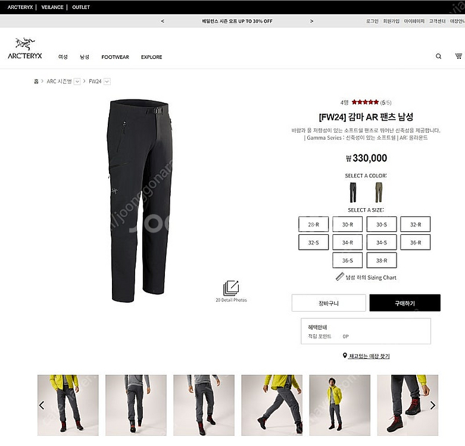Viewport: 465px width, 446px height.
Task: Show previous promo banner with left arrow
Action: pos(163,21)
